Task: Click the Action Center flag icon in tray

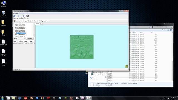Action: coord(164,98)
